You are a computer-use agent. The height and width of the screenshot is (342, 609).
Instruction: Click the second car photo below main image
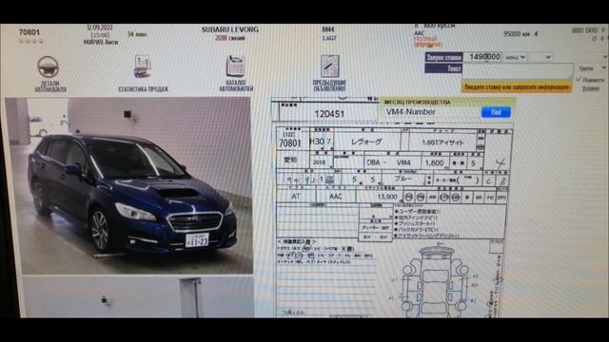point(138,297)
